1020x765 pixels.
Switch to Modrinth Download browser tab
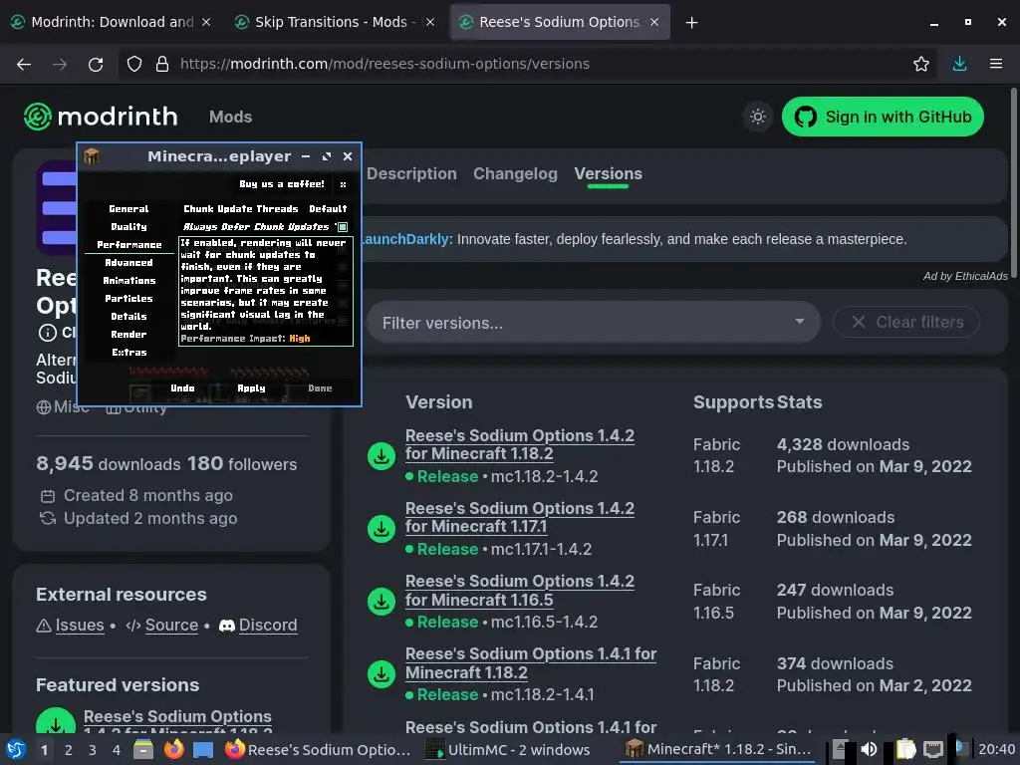[x=111, y=22]
